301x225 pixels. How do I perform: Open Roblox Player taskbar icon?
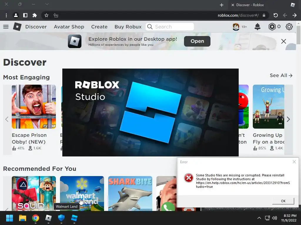point(49,218)
